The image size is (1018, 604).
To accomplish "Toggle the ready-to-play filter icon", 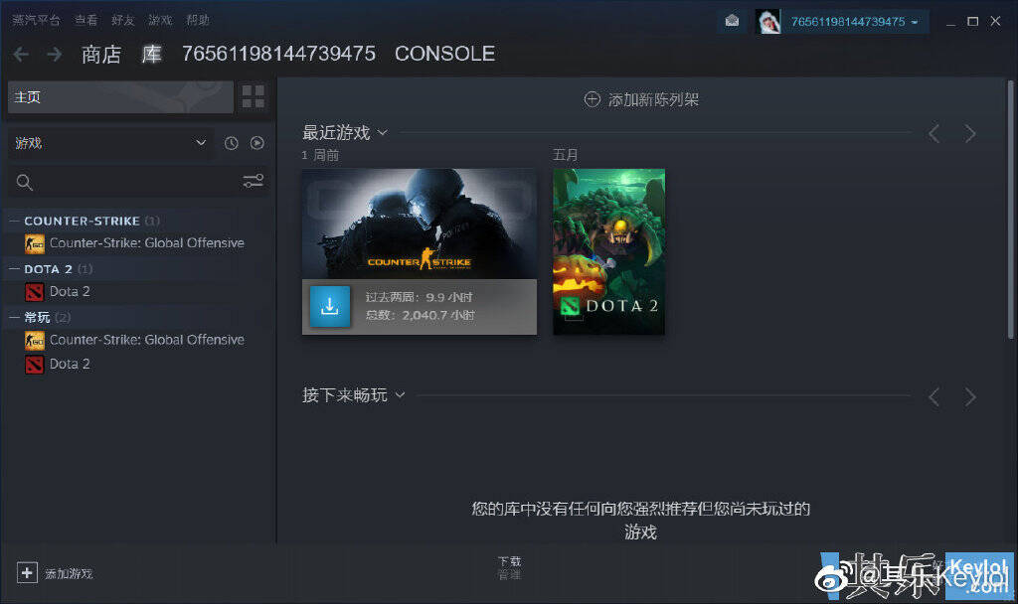I will click(257, 143).
